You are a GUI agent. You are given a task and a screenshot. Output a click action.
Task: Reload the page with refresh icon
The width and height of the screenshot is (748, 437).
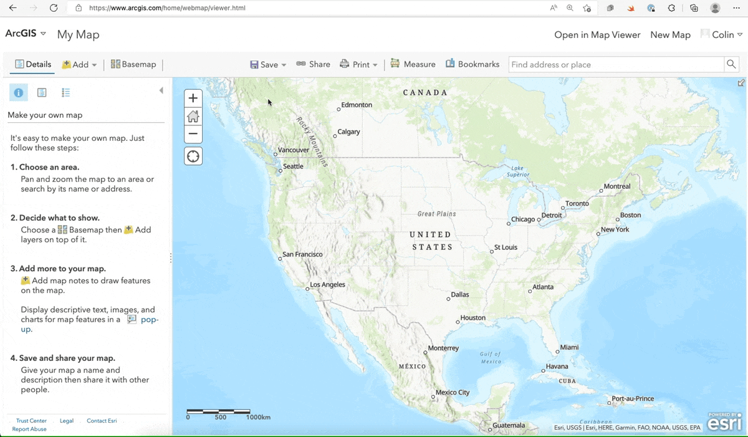click(54, 8)
